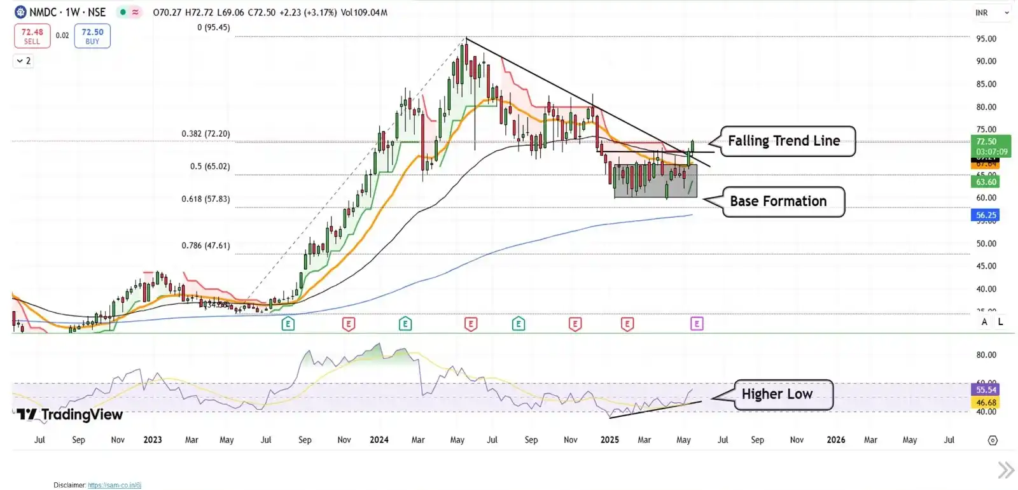Open green earnings marker near Feb 2024
Screen dimensions: 1018x490
point(405,324)
